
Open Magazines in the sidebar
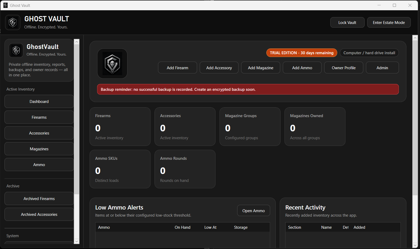[39, 149]
